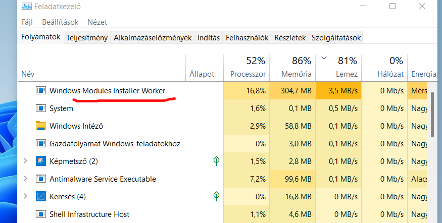The height and width of the screenshot is (223, 442).
Task: Click the Antimalware Service Executable icon
Action: tap(41, 179)
